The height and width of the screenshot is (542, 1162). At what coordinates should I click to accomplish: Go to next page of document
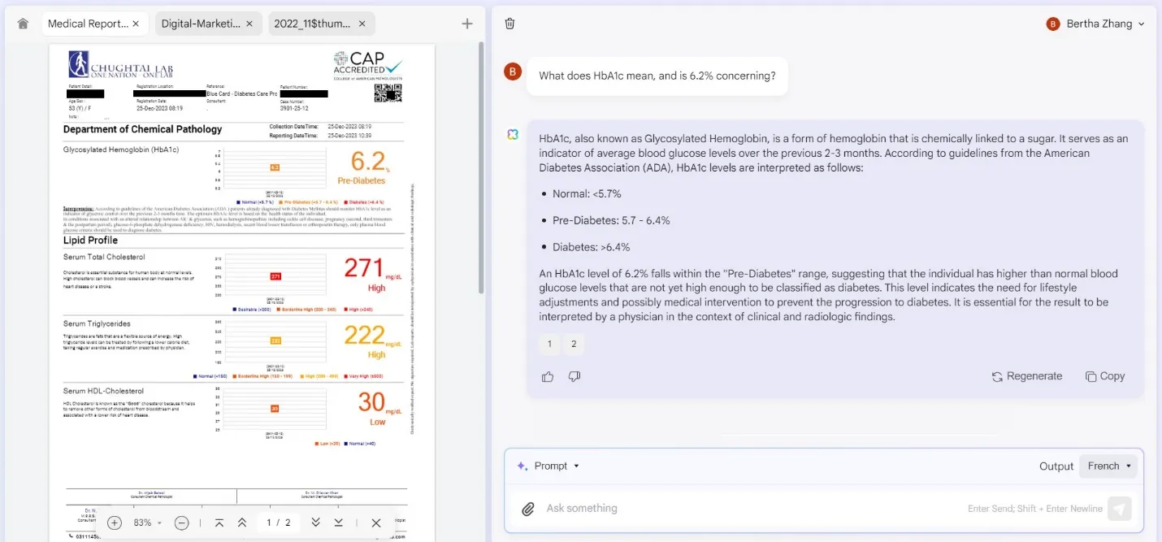[315, 522]
